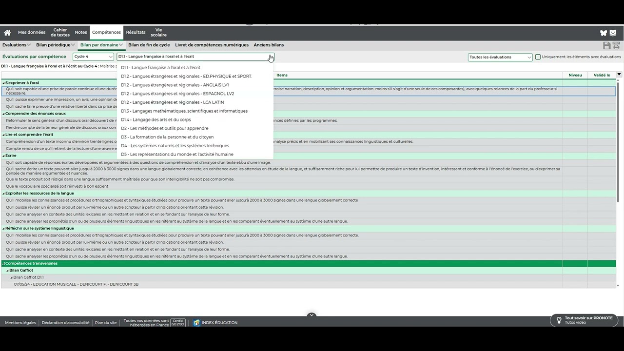Viewport: 624px width, 351px height.
Task: Open Bilan de fin de cycle
Action: click(x=149, y=45)
